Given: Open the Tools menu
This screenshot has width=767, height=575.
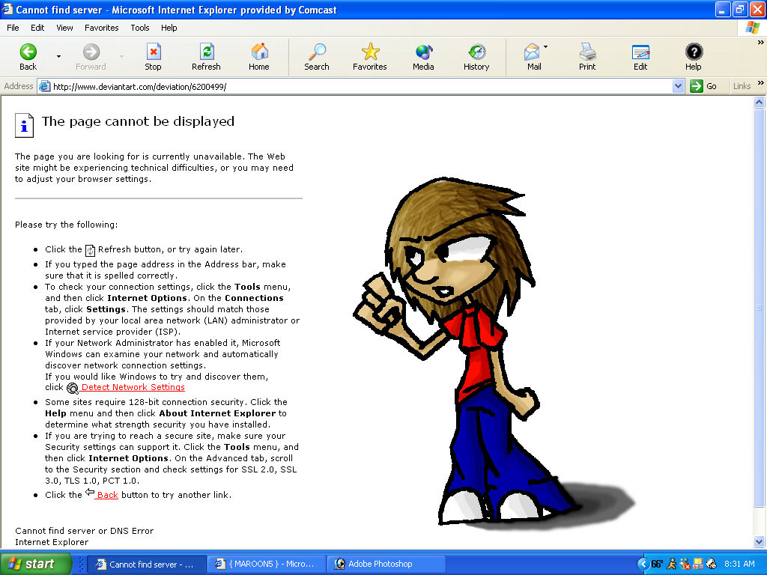Looking at the screenshot, I should pos(140,28).
